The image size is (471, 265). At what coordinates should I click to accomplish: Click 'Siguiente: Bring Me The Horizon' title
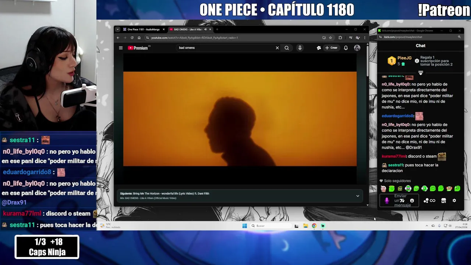164,194
